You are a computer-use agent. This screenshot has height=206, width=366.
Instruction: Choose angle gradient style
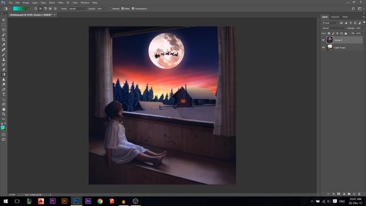pyautogui.click(x=45, y=9)
